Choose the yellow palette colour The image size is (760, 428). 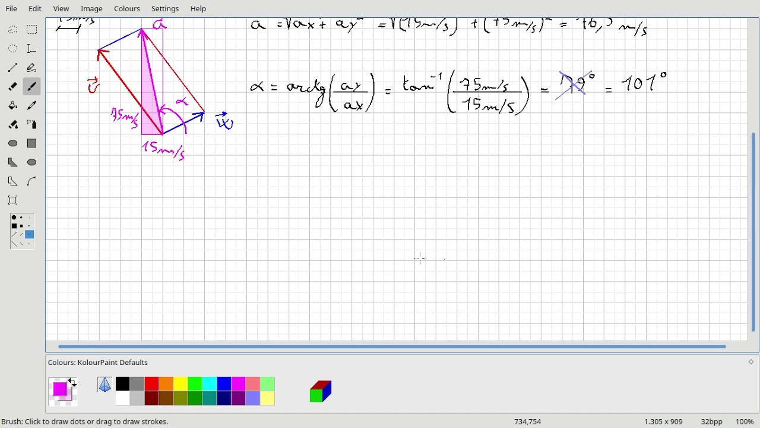coord(180,384)
